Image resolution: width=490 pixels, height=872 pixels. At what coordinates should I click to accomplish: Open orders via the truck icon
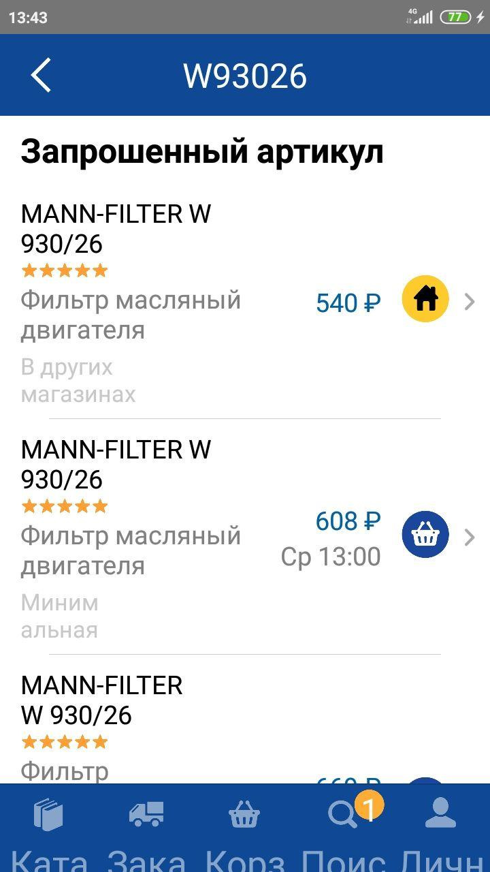tap(146, 815)
